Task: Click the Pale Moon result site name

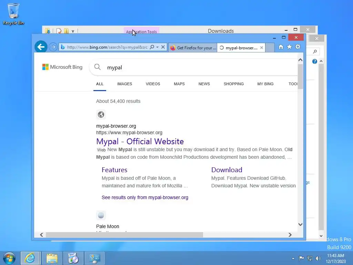Action: coord(108,226)
